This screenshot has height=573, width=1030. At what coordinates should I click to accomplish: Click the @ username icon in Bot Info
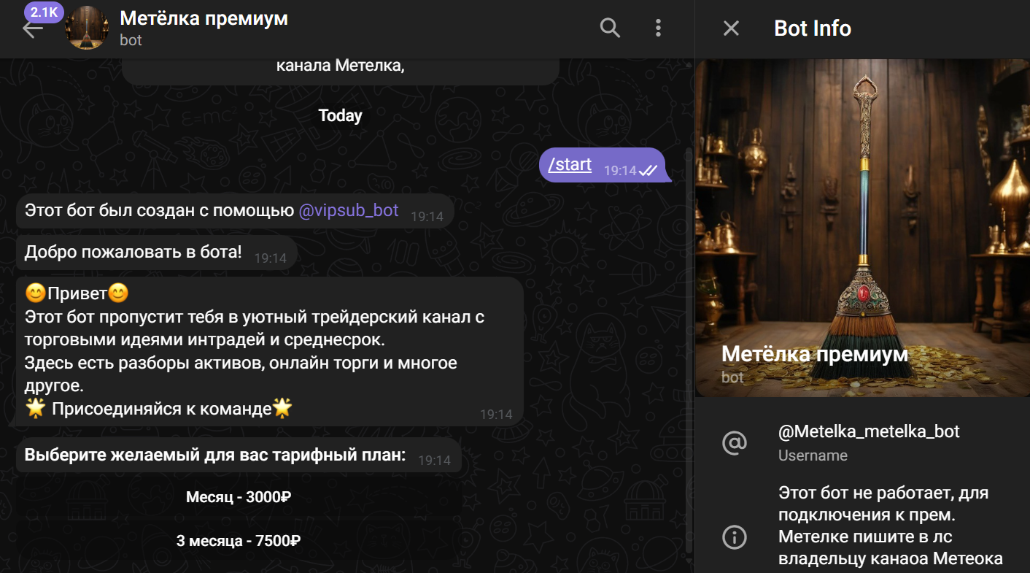click(734, 442)
